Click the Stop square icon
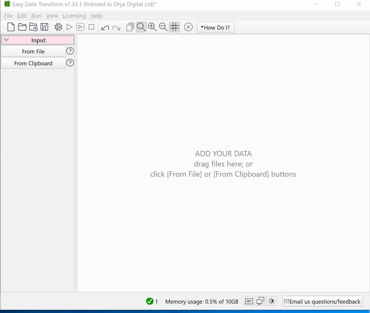This screenshot has width=370, height=313. pos(91,27)
